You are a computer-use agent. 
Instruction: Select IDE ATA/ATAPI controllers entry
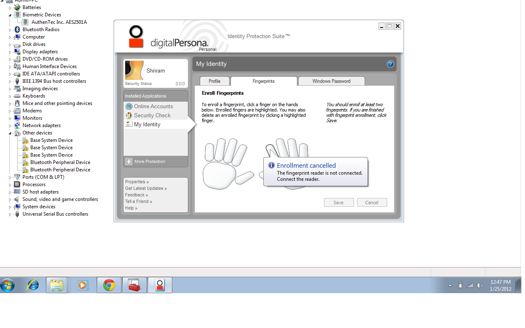(51, 74)
